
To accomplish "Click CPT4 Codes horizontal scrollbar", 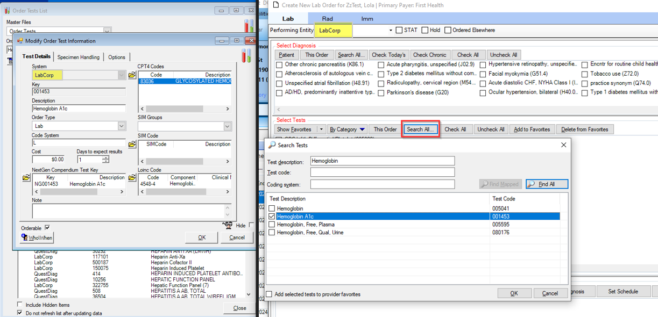I will [x=185, y=109].
